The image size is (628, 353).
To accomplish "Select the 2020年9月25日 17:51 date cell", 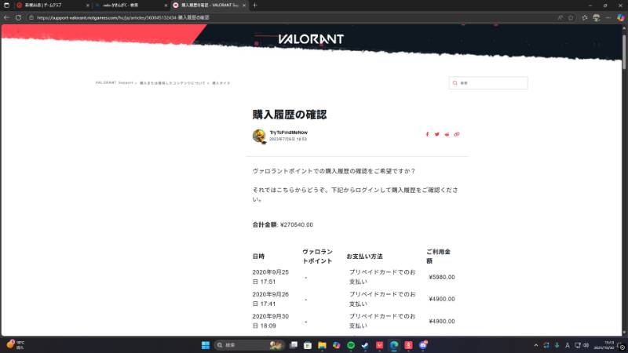I will point(270,277).
